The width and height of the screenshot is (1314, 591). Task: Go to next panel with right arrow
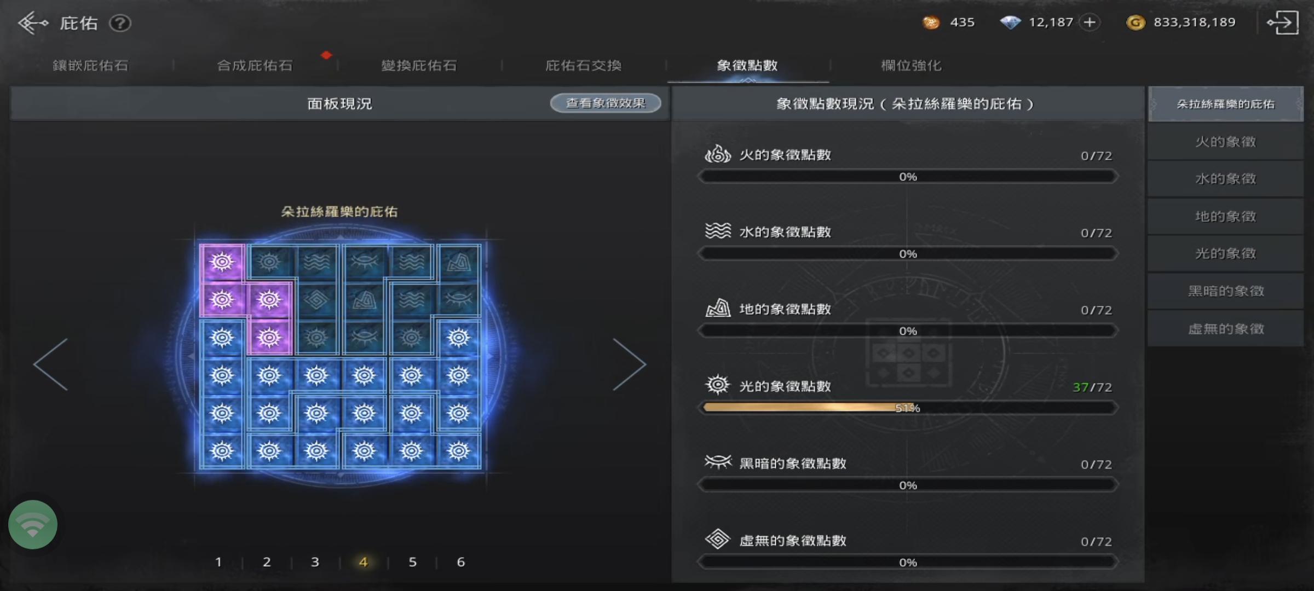coord(630,364)
